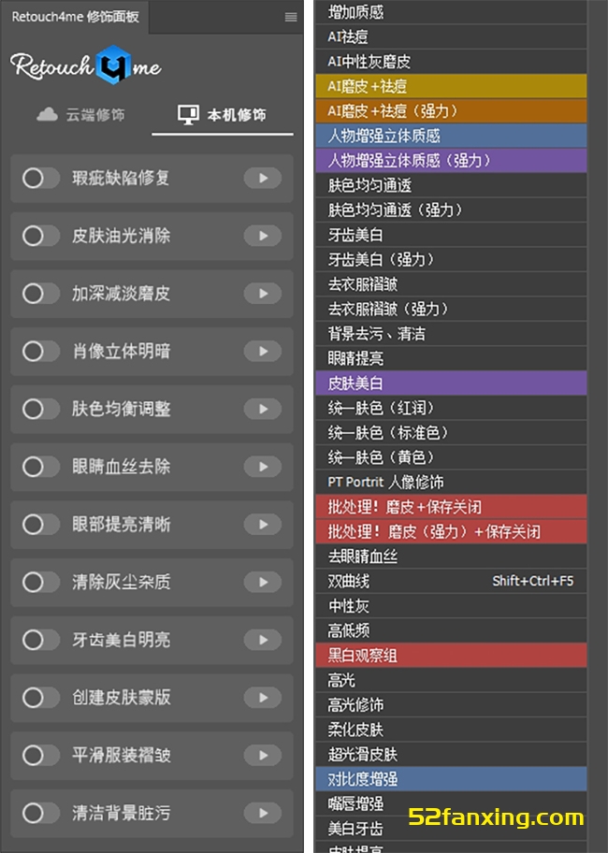Launch 清洁背景脏污 via its play button

(263, 814)
